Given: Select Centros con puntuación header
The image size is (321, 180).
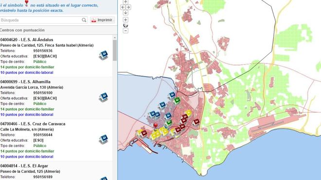Looking at the screenshot, I should [22, 30].
